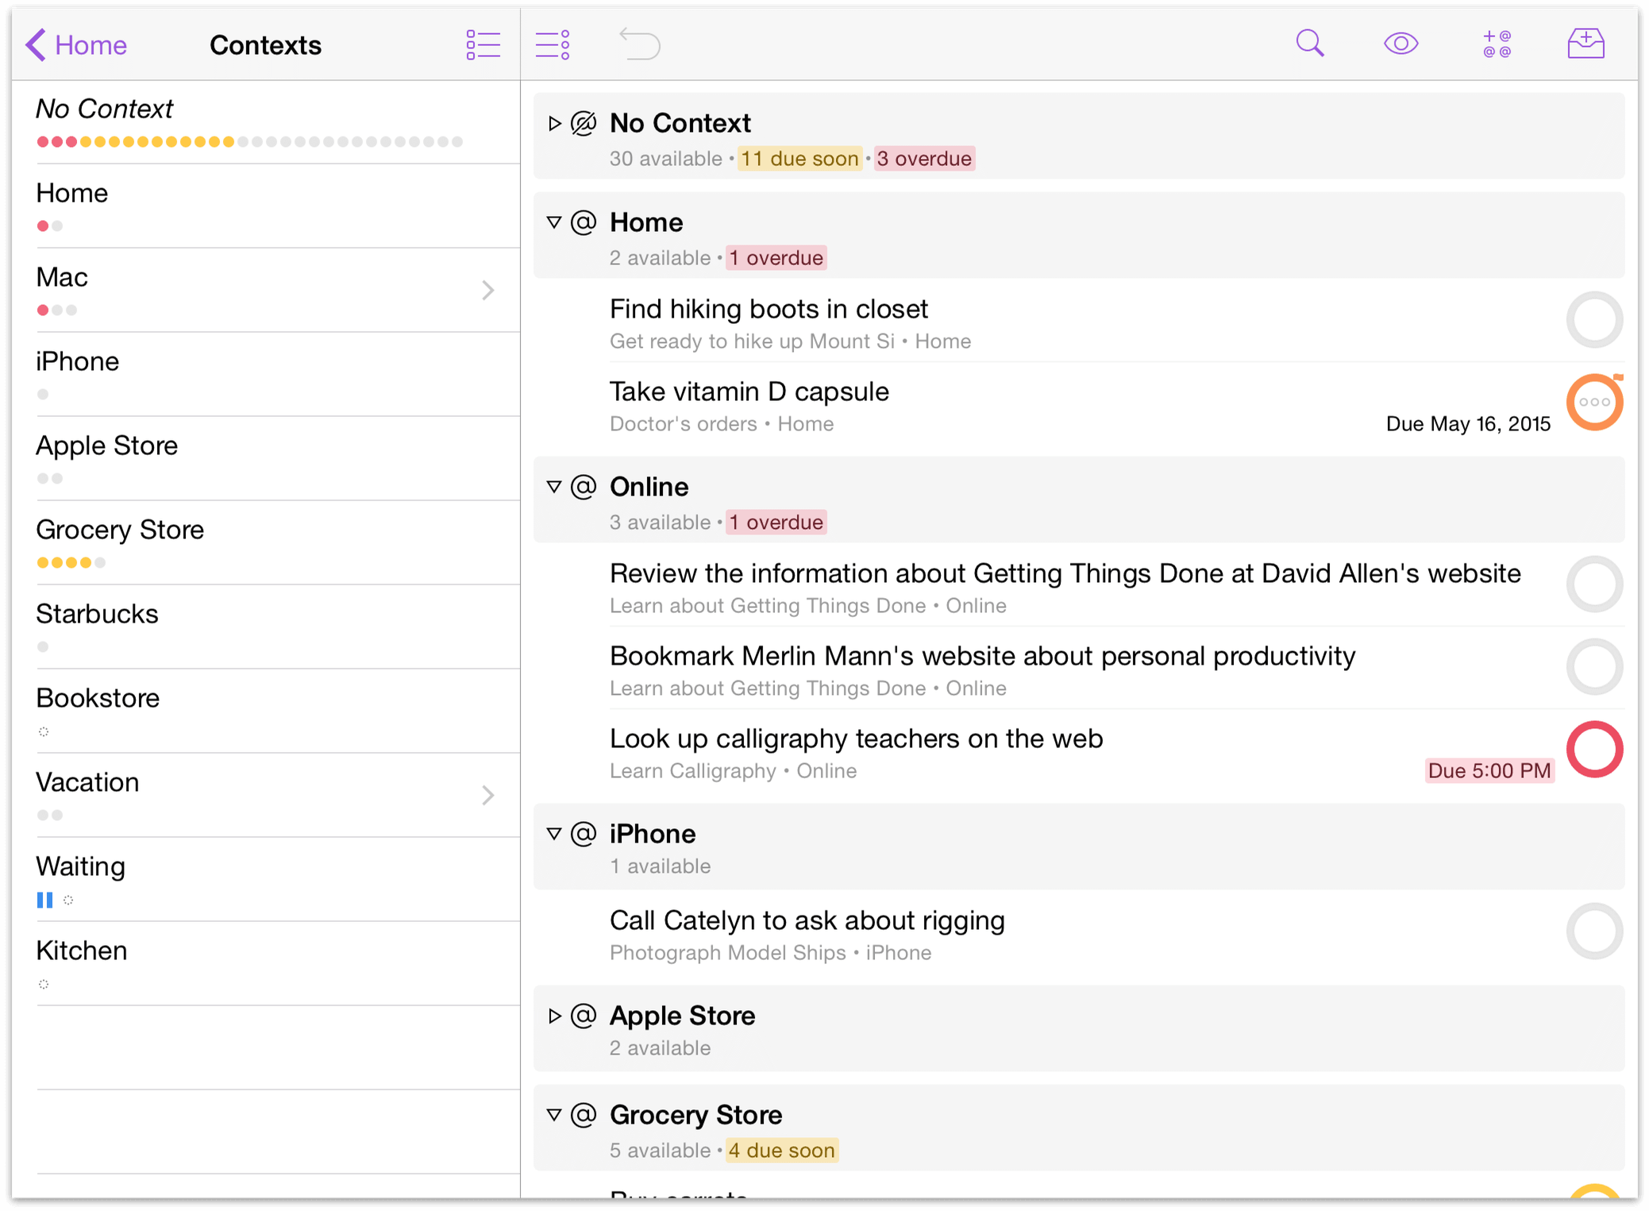1649x1211 pixels.
Task: Click the sidebar layout icon top left
Action: click(483, 44)
